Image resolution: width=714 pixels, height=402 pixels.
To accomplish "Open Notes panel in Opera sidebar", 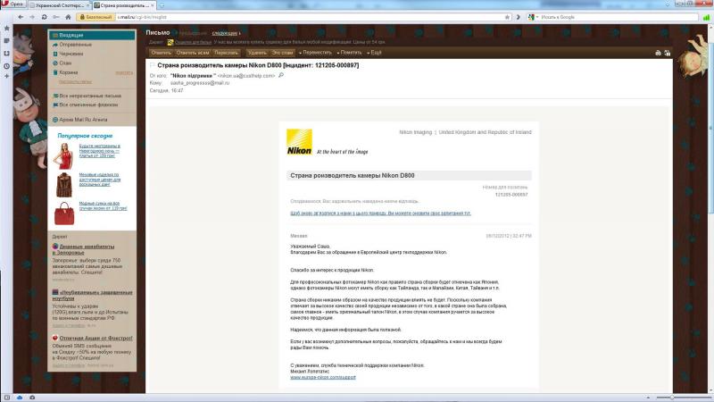I will [x=6, y=41].
